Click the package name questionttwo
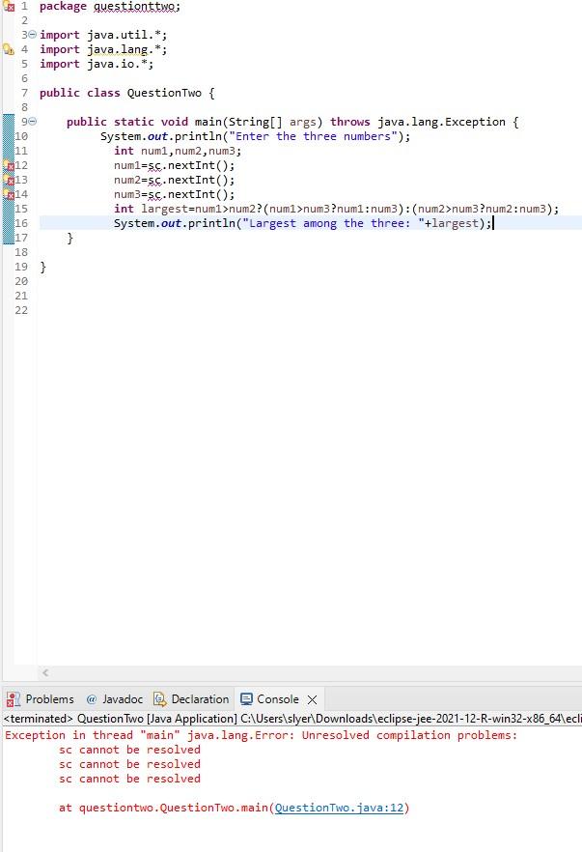This screenshot has height=852, width=582. pyautogui.click(x=135, y=7)
